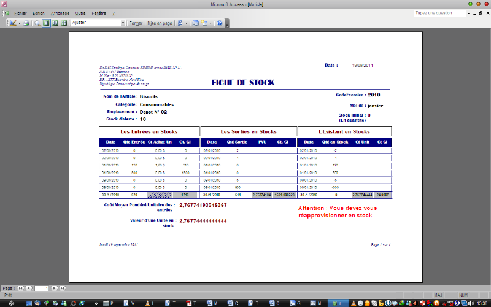The height and width of the screenshot is (307, 491).
Task: Switch to multiple pages view
Action: pos(63,23)
